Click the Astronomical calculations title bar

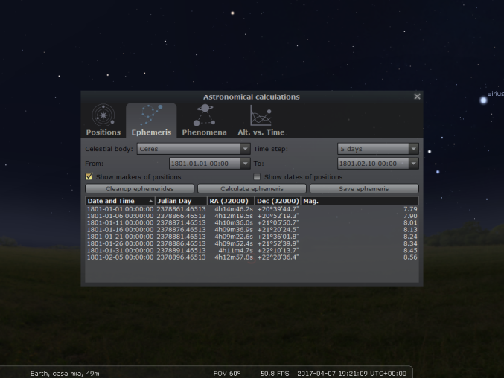(x=252, y=97)
